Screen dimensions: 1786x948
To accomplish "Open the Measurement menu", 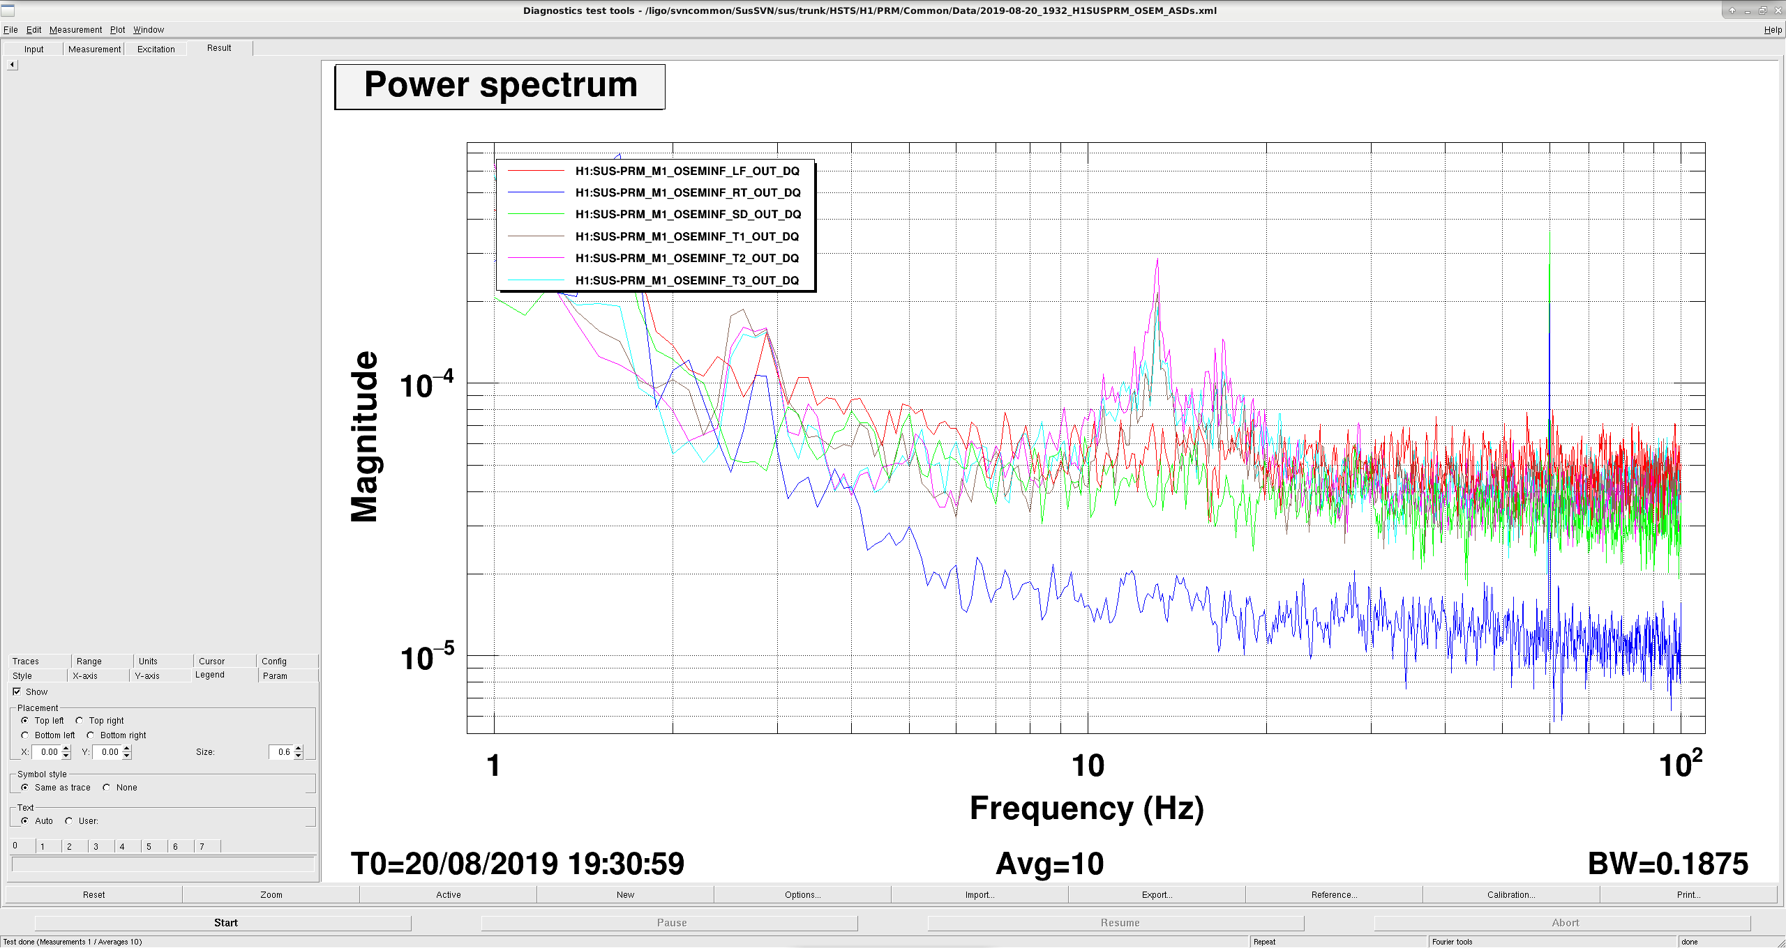I will pyautogui.click(x=75, y=30).
